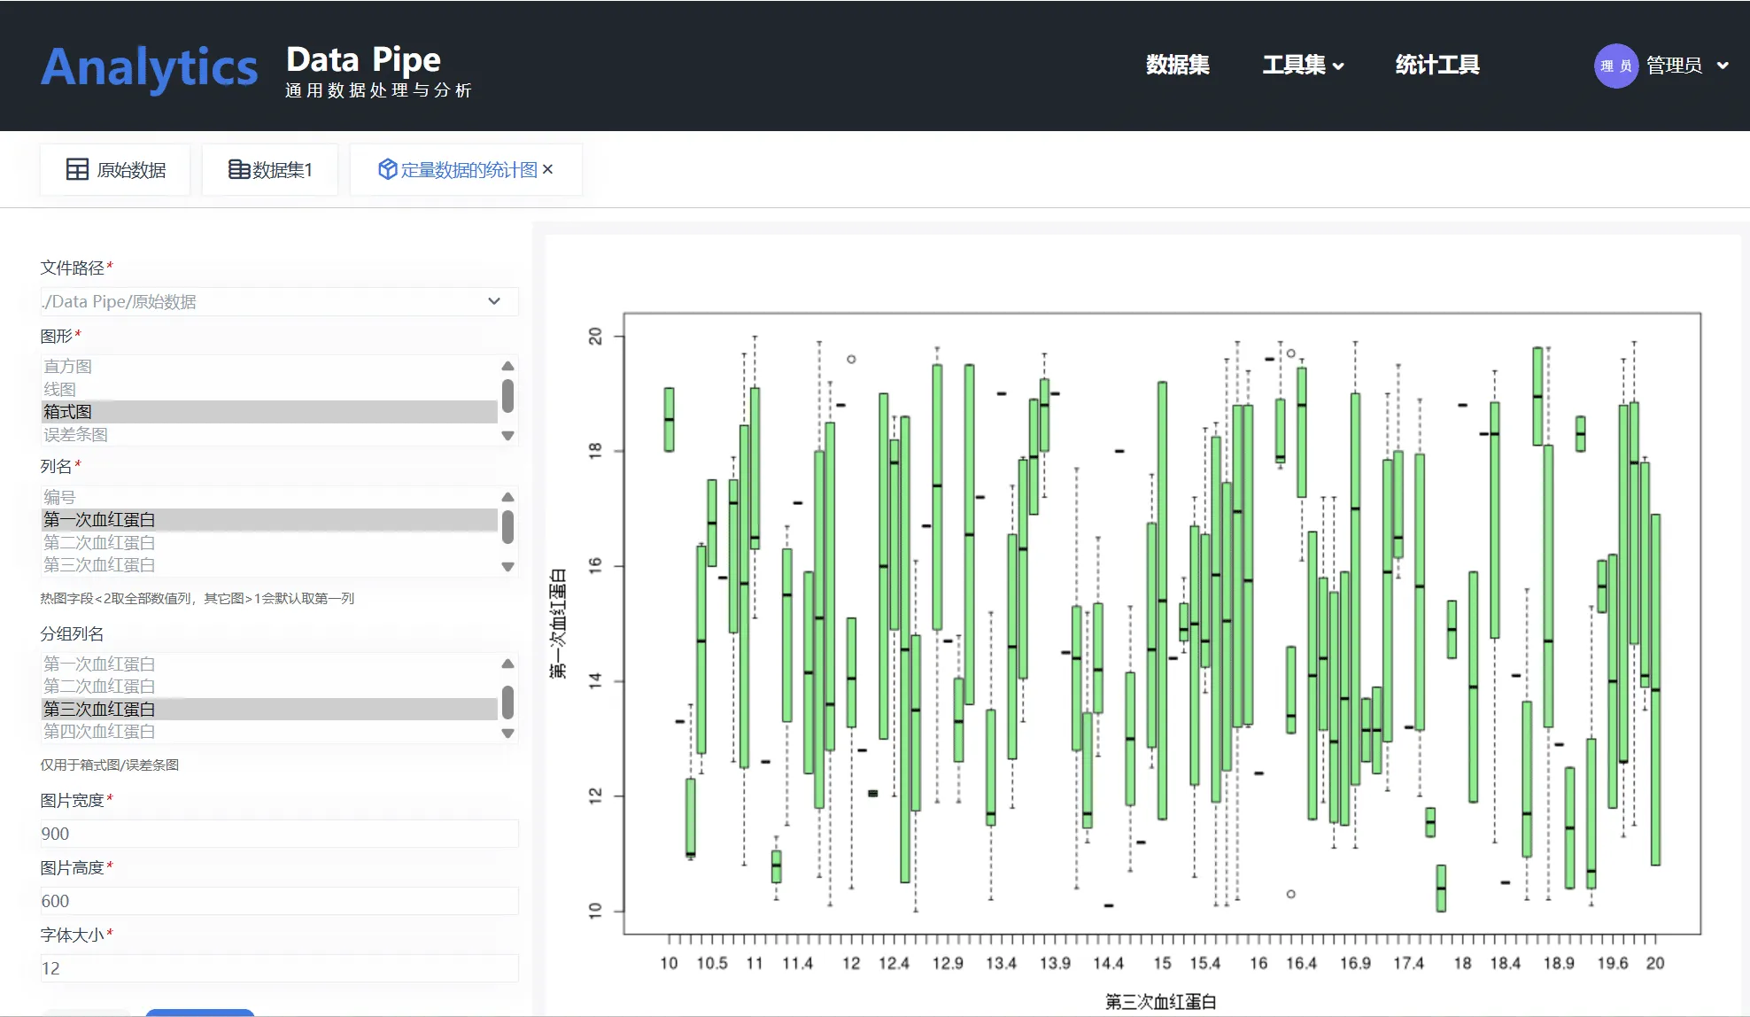
Task: Click the purple 管理员 avatar
Action: pos(1615,66)
